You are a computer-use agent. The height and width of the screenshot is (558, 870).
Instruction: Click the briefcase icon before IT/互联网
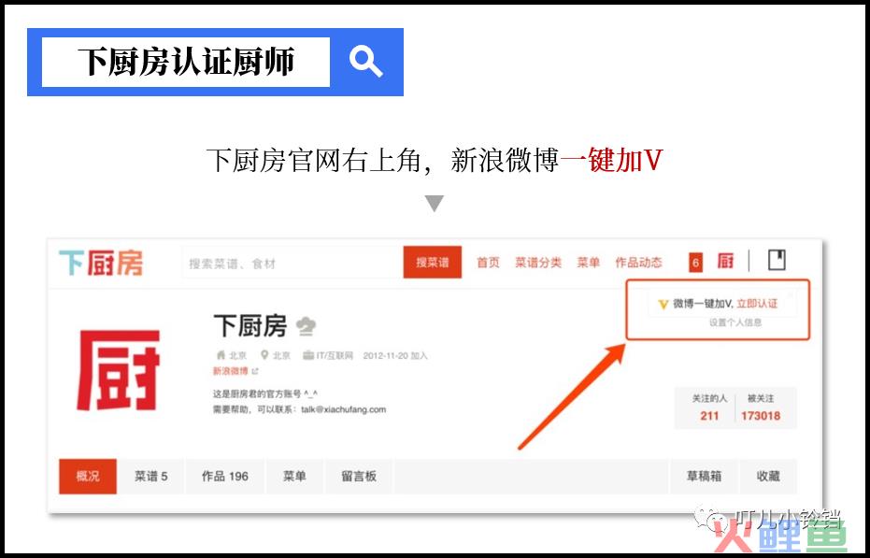click(308, 355)
